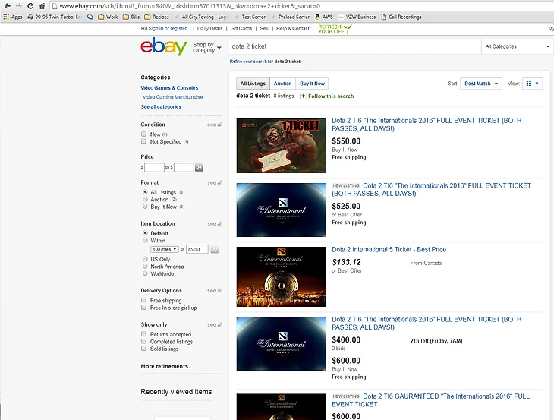
Task: Open the AWS bookmark
Action: pyautogui.click(x=324, y=17)
